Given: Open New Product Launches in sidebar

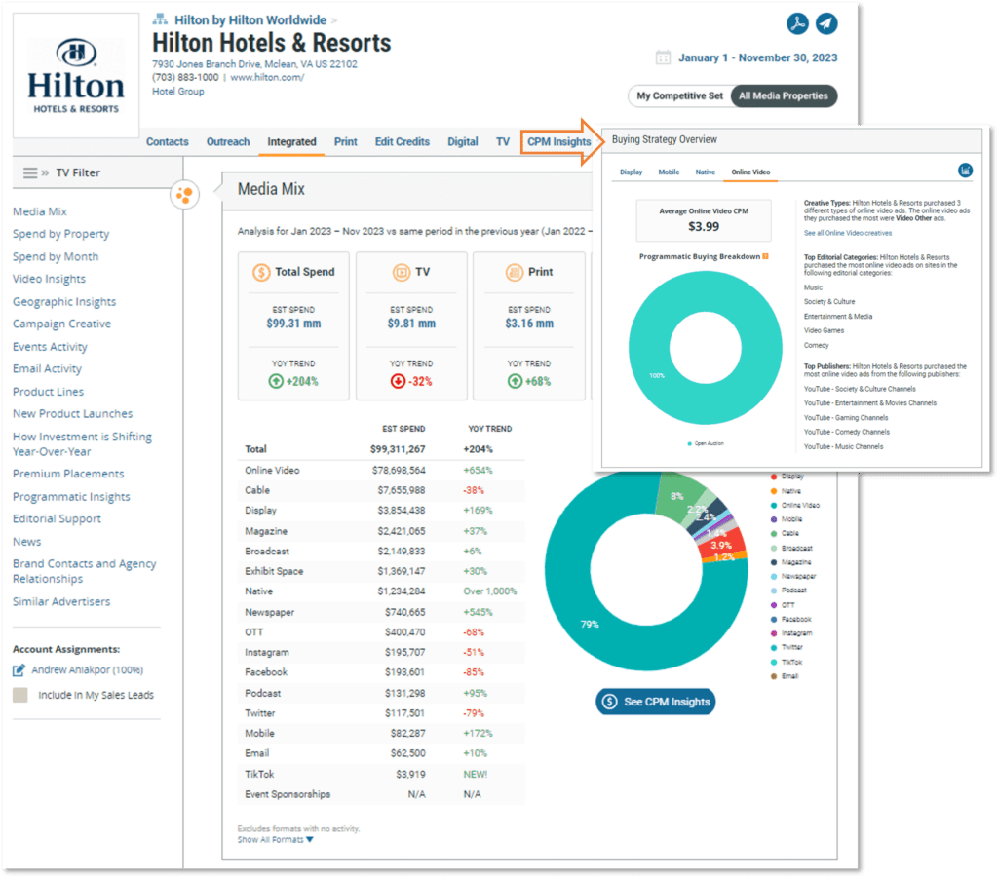Looking at the screenshot, I should pos(72,414).
